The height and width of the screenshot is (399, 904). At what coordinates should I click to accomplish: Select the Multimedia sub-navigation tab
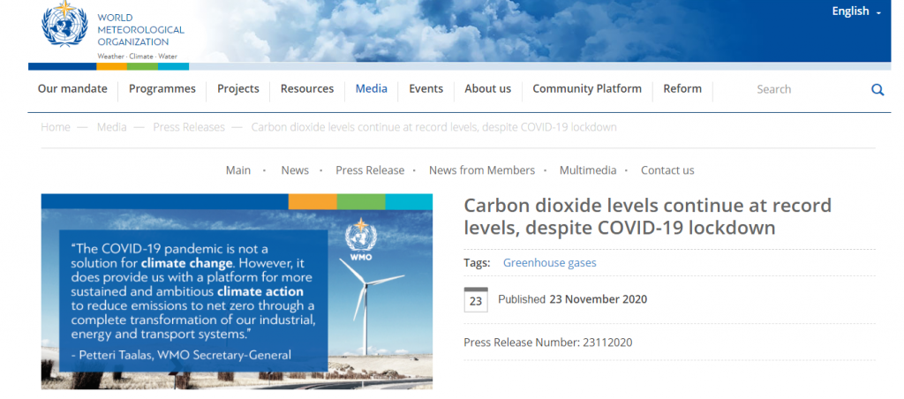[x=588, y=170]
